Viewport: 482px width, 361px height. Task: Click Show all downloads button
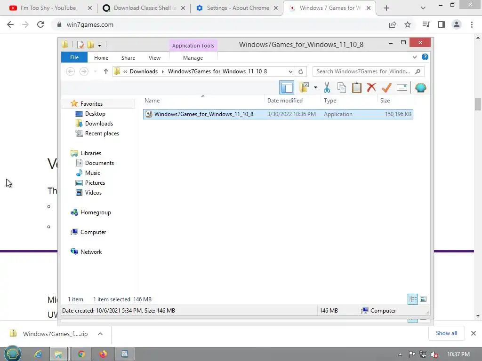tap(446, 333)
